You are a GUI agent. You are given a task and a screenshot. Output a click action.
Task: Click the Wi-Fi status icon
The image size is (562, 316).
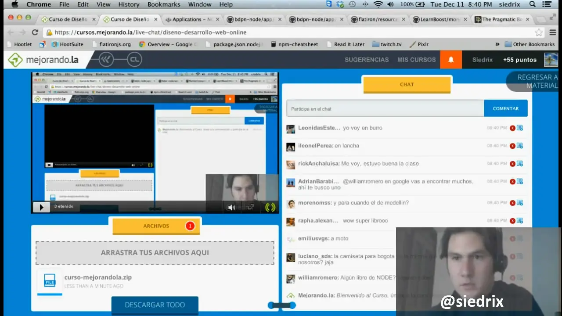point(378,4)
